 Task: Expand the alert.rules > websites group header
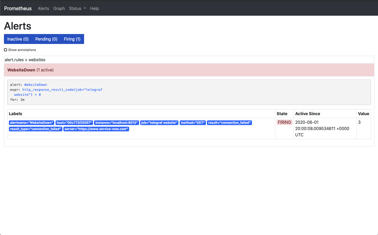pos(25,60)
